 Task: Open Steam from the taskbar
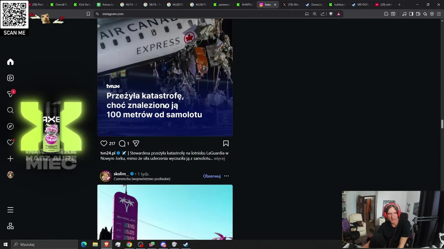point(186,245)
